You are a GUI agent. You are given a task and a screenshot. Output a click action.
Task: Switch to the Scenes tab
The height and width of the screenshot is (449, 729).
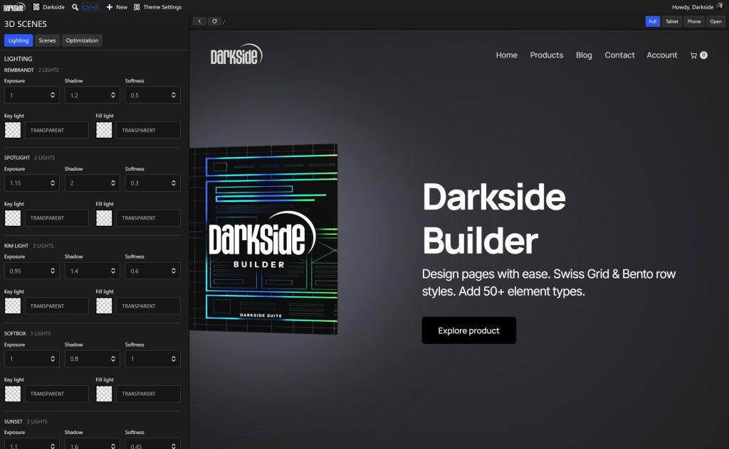(47, 40)
